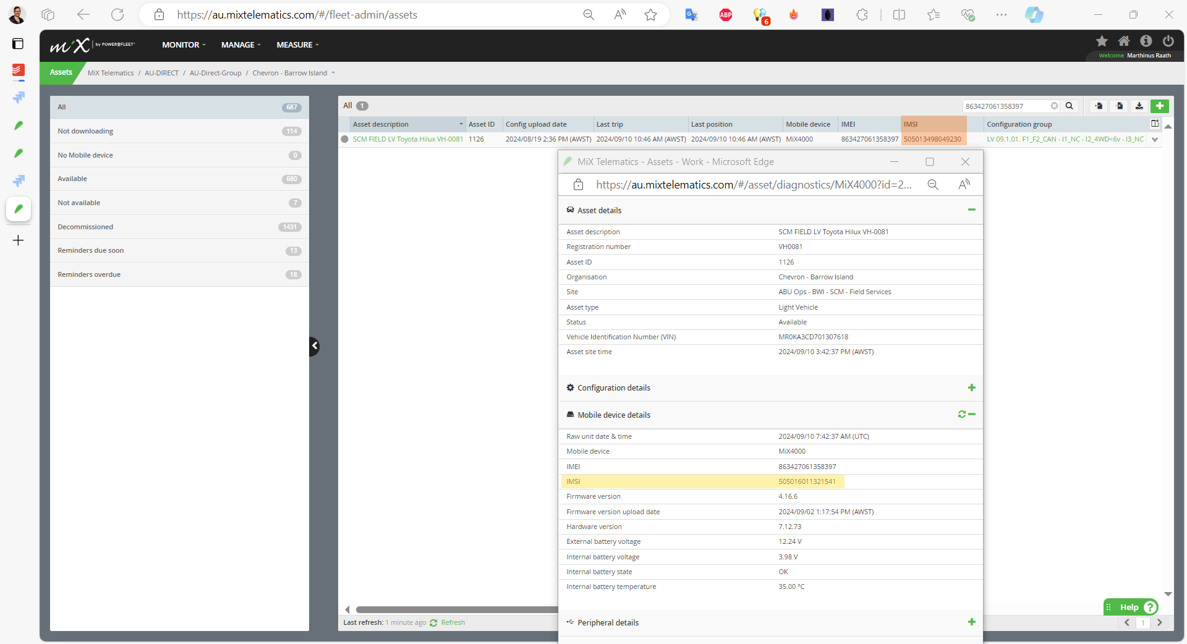Open the column chooser icon in grid header

[1154, 124]
